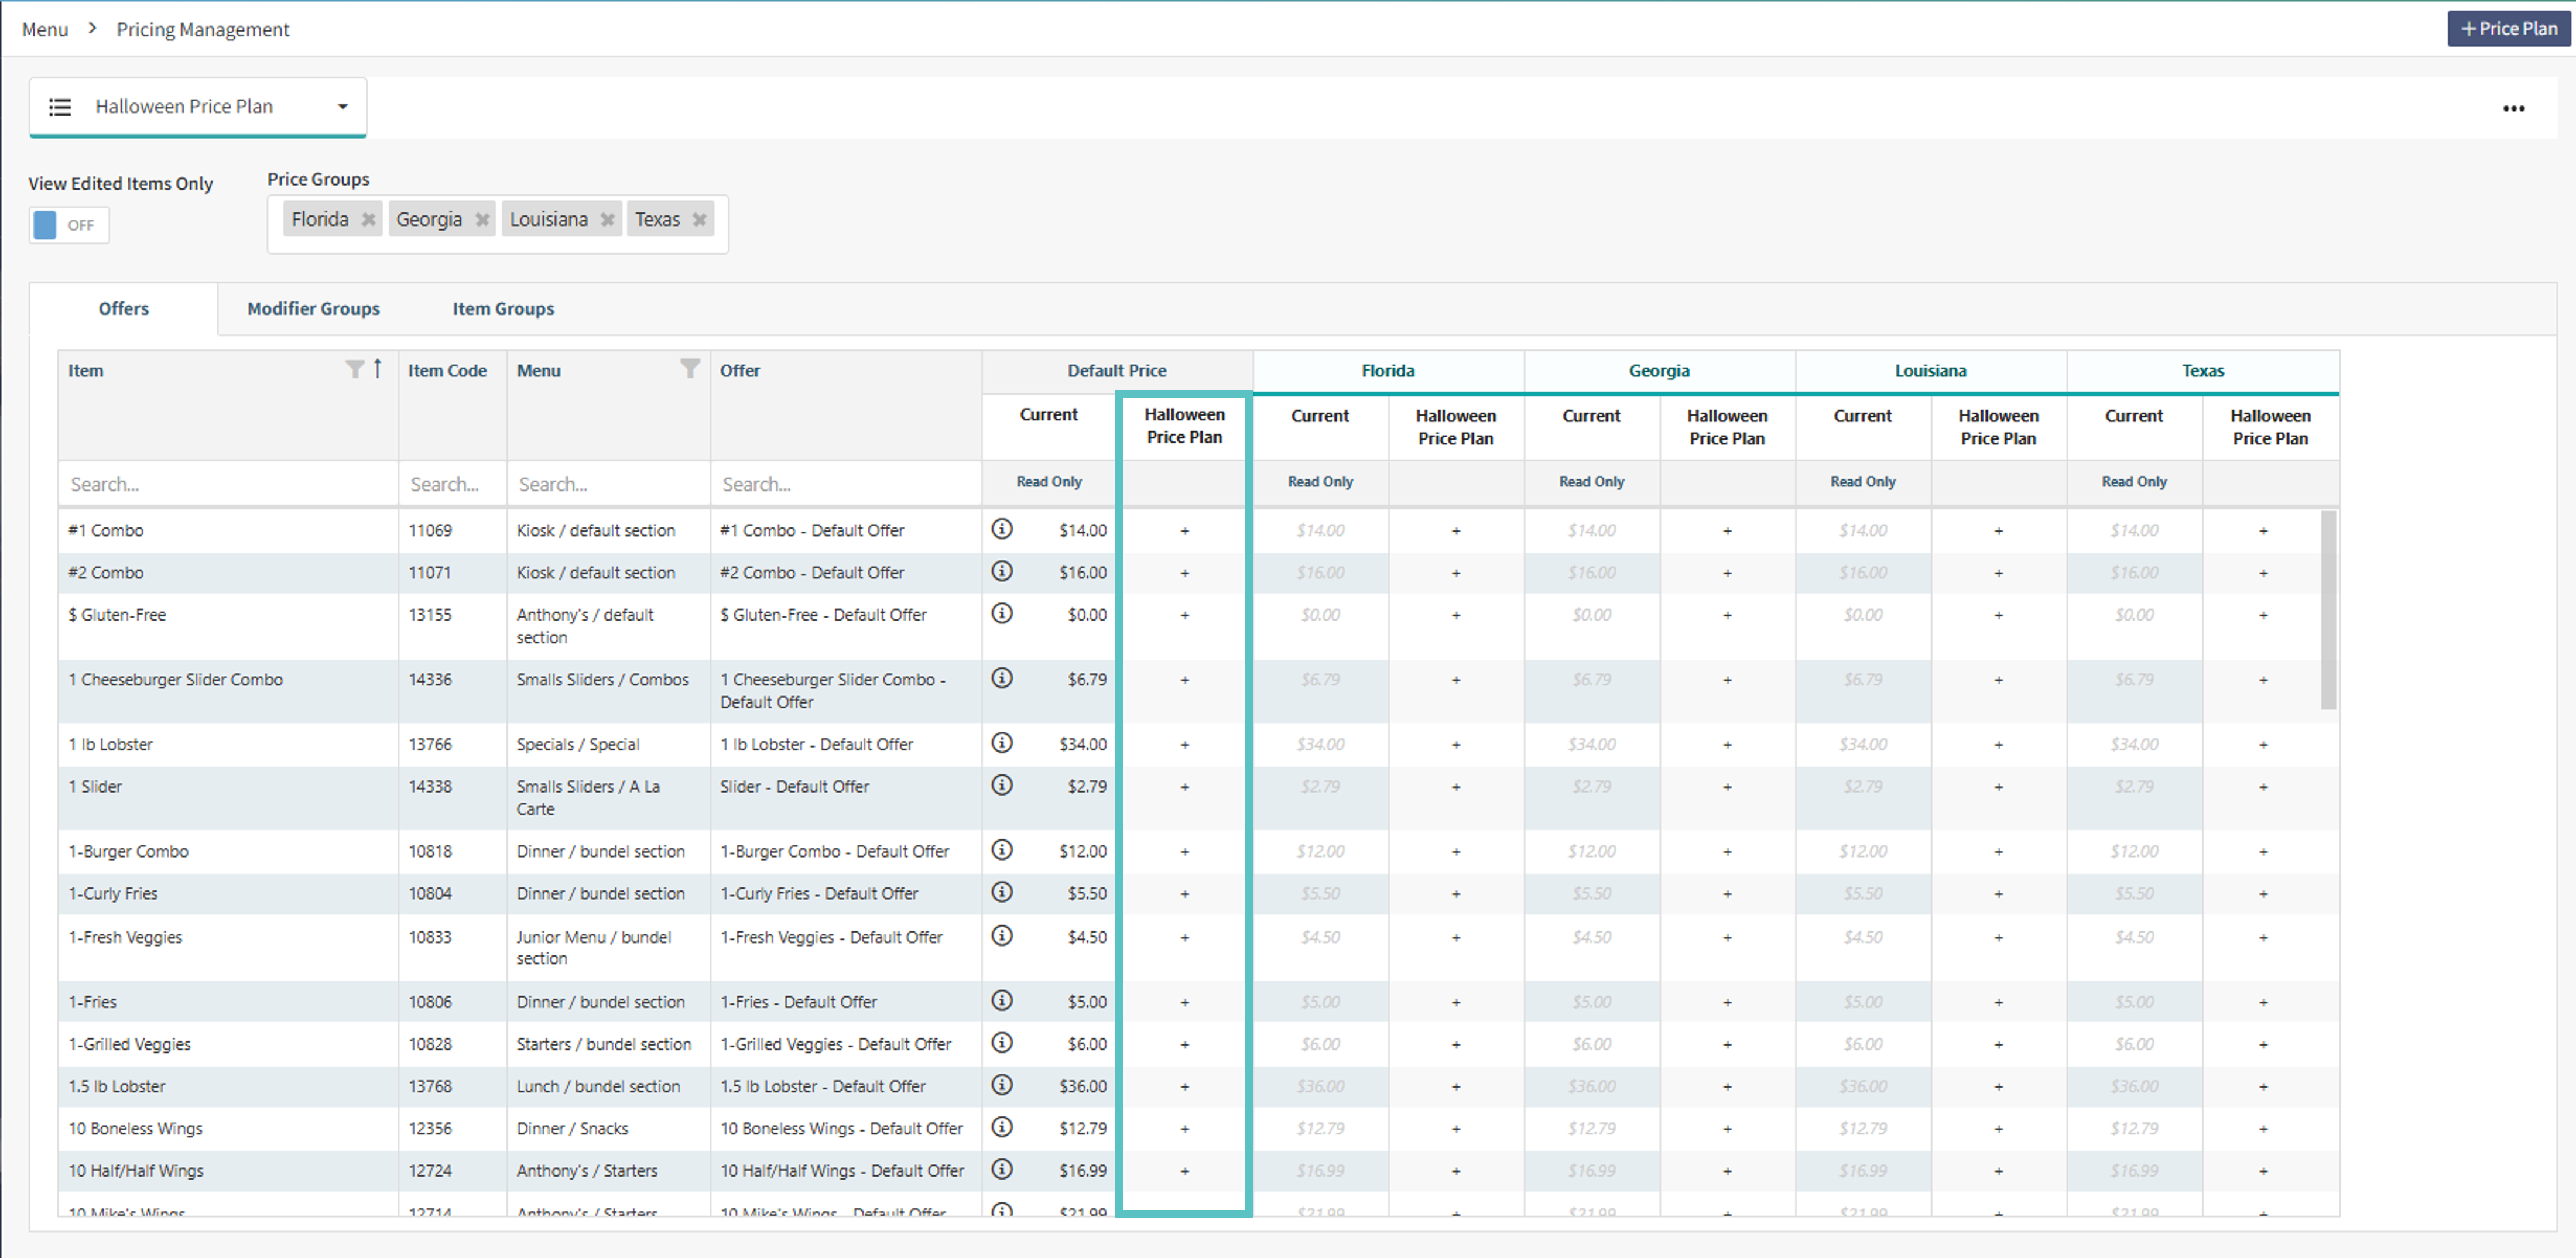Remove the Florida price group tag

click(368, 219)
